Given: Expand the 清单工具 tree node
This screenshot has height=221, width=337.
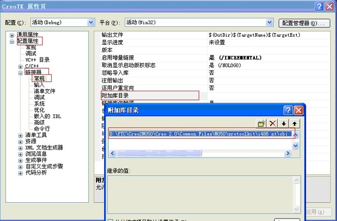Looking at the screenshot, I should 12,135.
